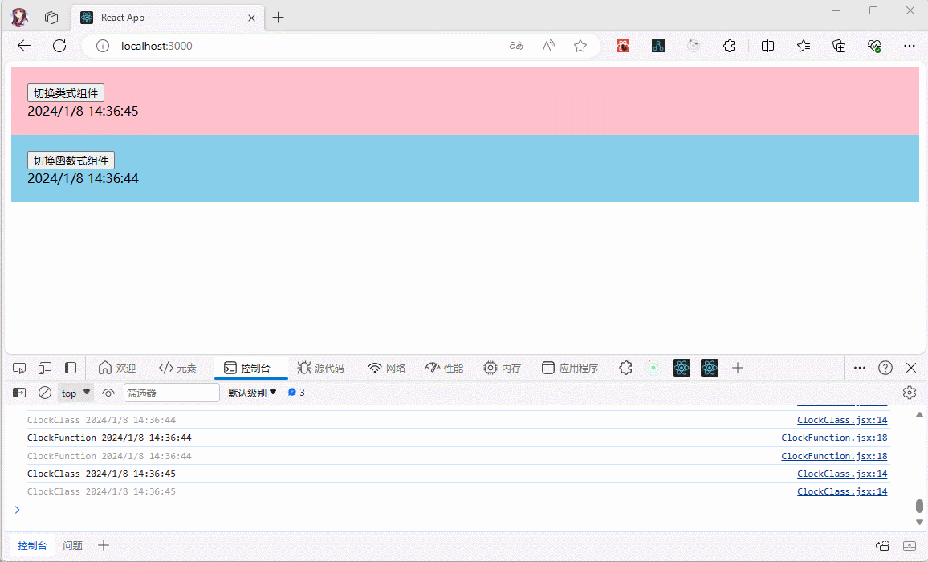
Task: Open the DevTools more options ellipsis menu
Action: tap(859, 368)
